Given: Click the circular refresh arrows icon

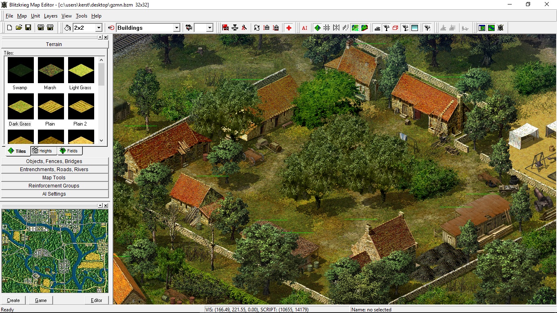Looking at the screenshot, I should pyautogui.click(x=257, y=28).
